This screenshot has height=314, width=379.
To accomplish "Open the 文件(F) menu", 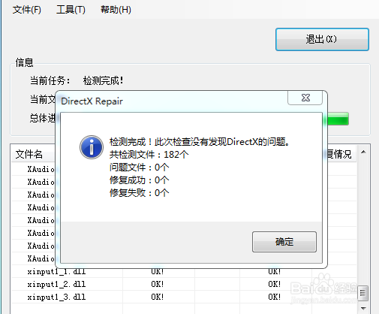I will [26, 10].
